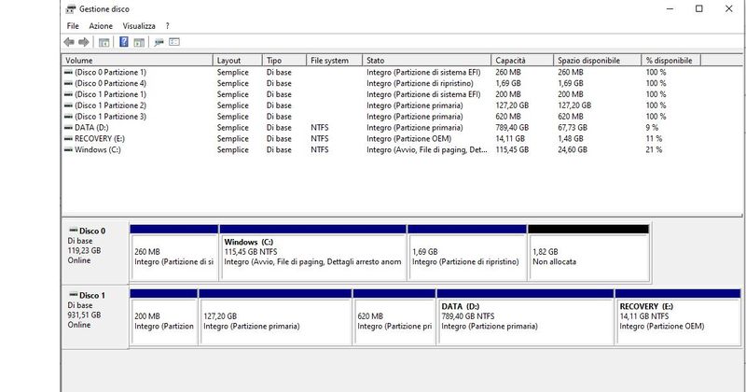Sort by the Stato column header

[427, 61]
